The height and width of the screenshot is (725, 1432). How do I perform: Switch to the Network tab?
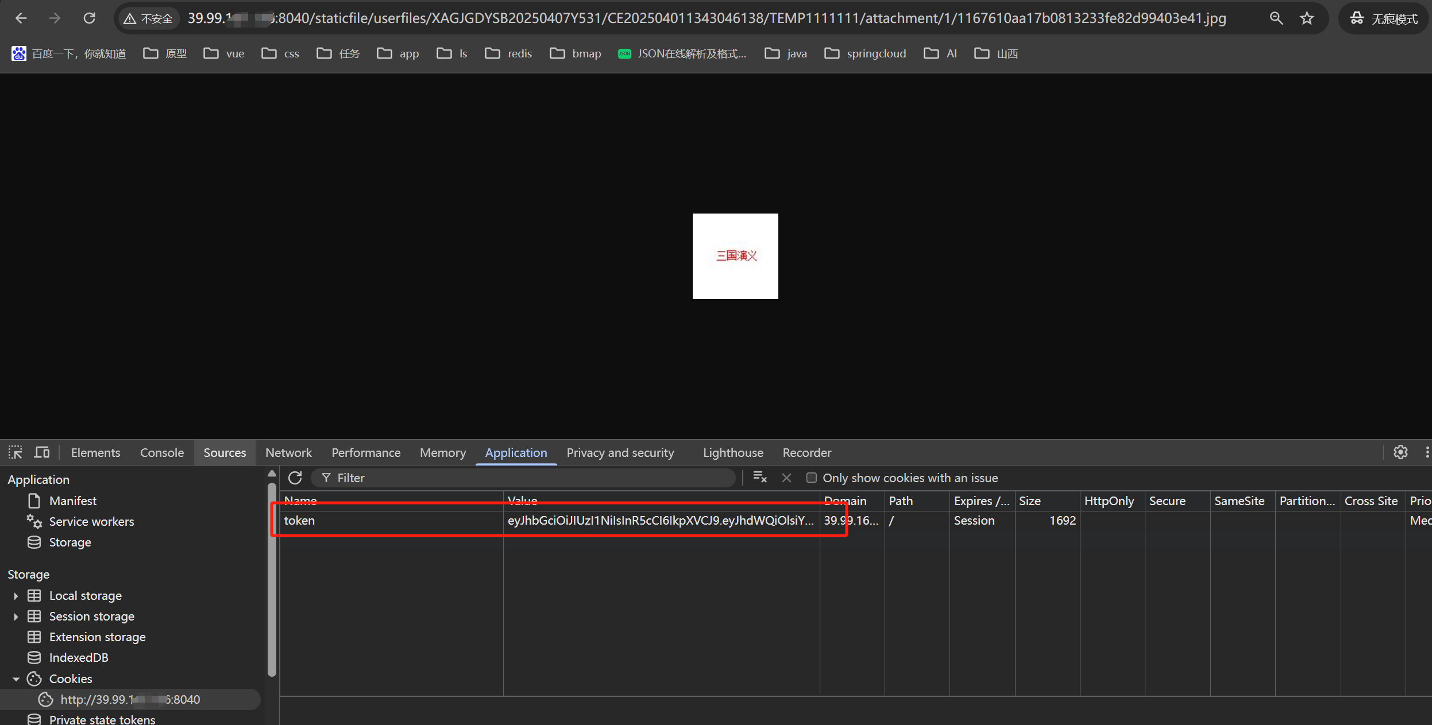click(x=288, y=452)
